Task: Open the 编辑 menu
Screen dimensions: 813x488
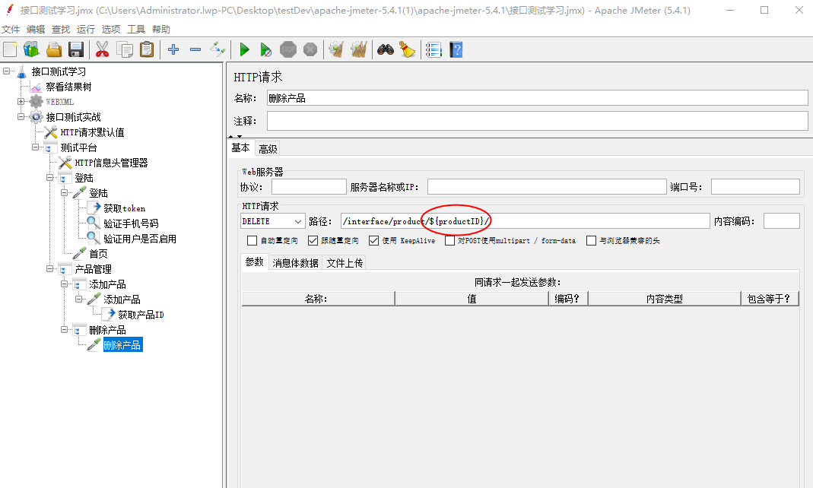Action: pos(36,30)
